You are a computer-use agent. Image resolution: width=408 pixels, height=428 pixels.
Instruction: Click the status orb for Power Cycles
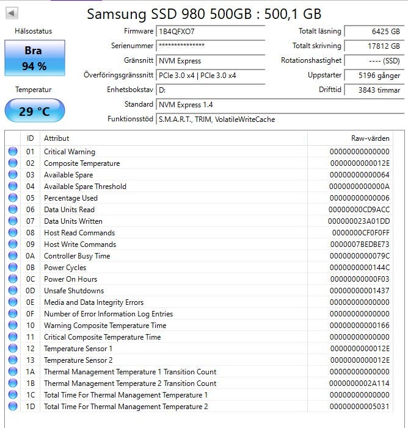pyautogui.click(x=13, y=267)
